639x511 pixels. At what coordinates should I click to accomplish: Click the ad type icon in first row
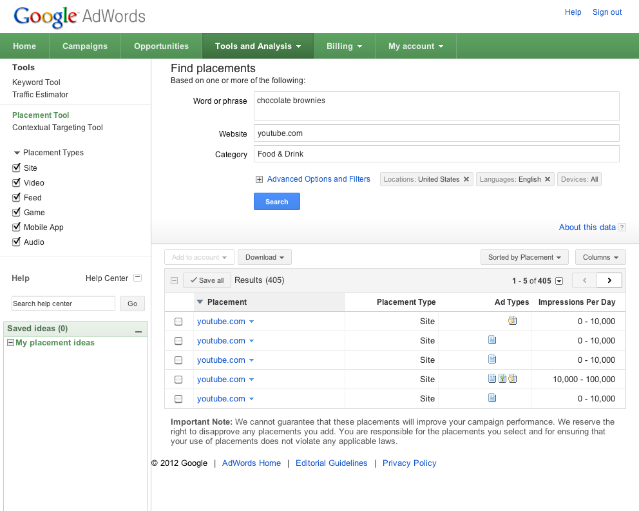(x=512, y=320)
